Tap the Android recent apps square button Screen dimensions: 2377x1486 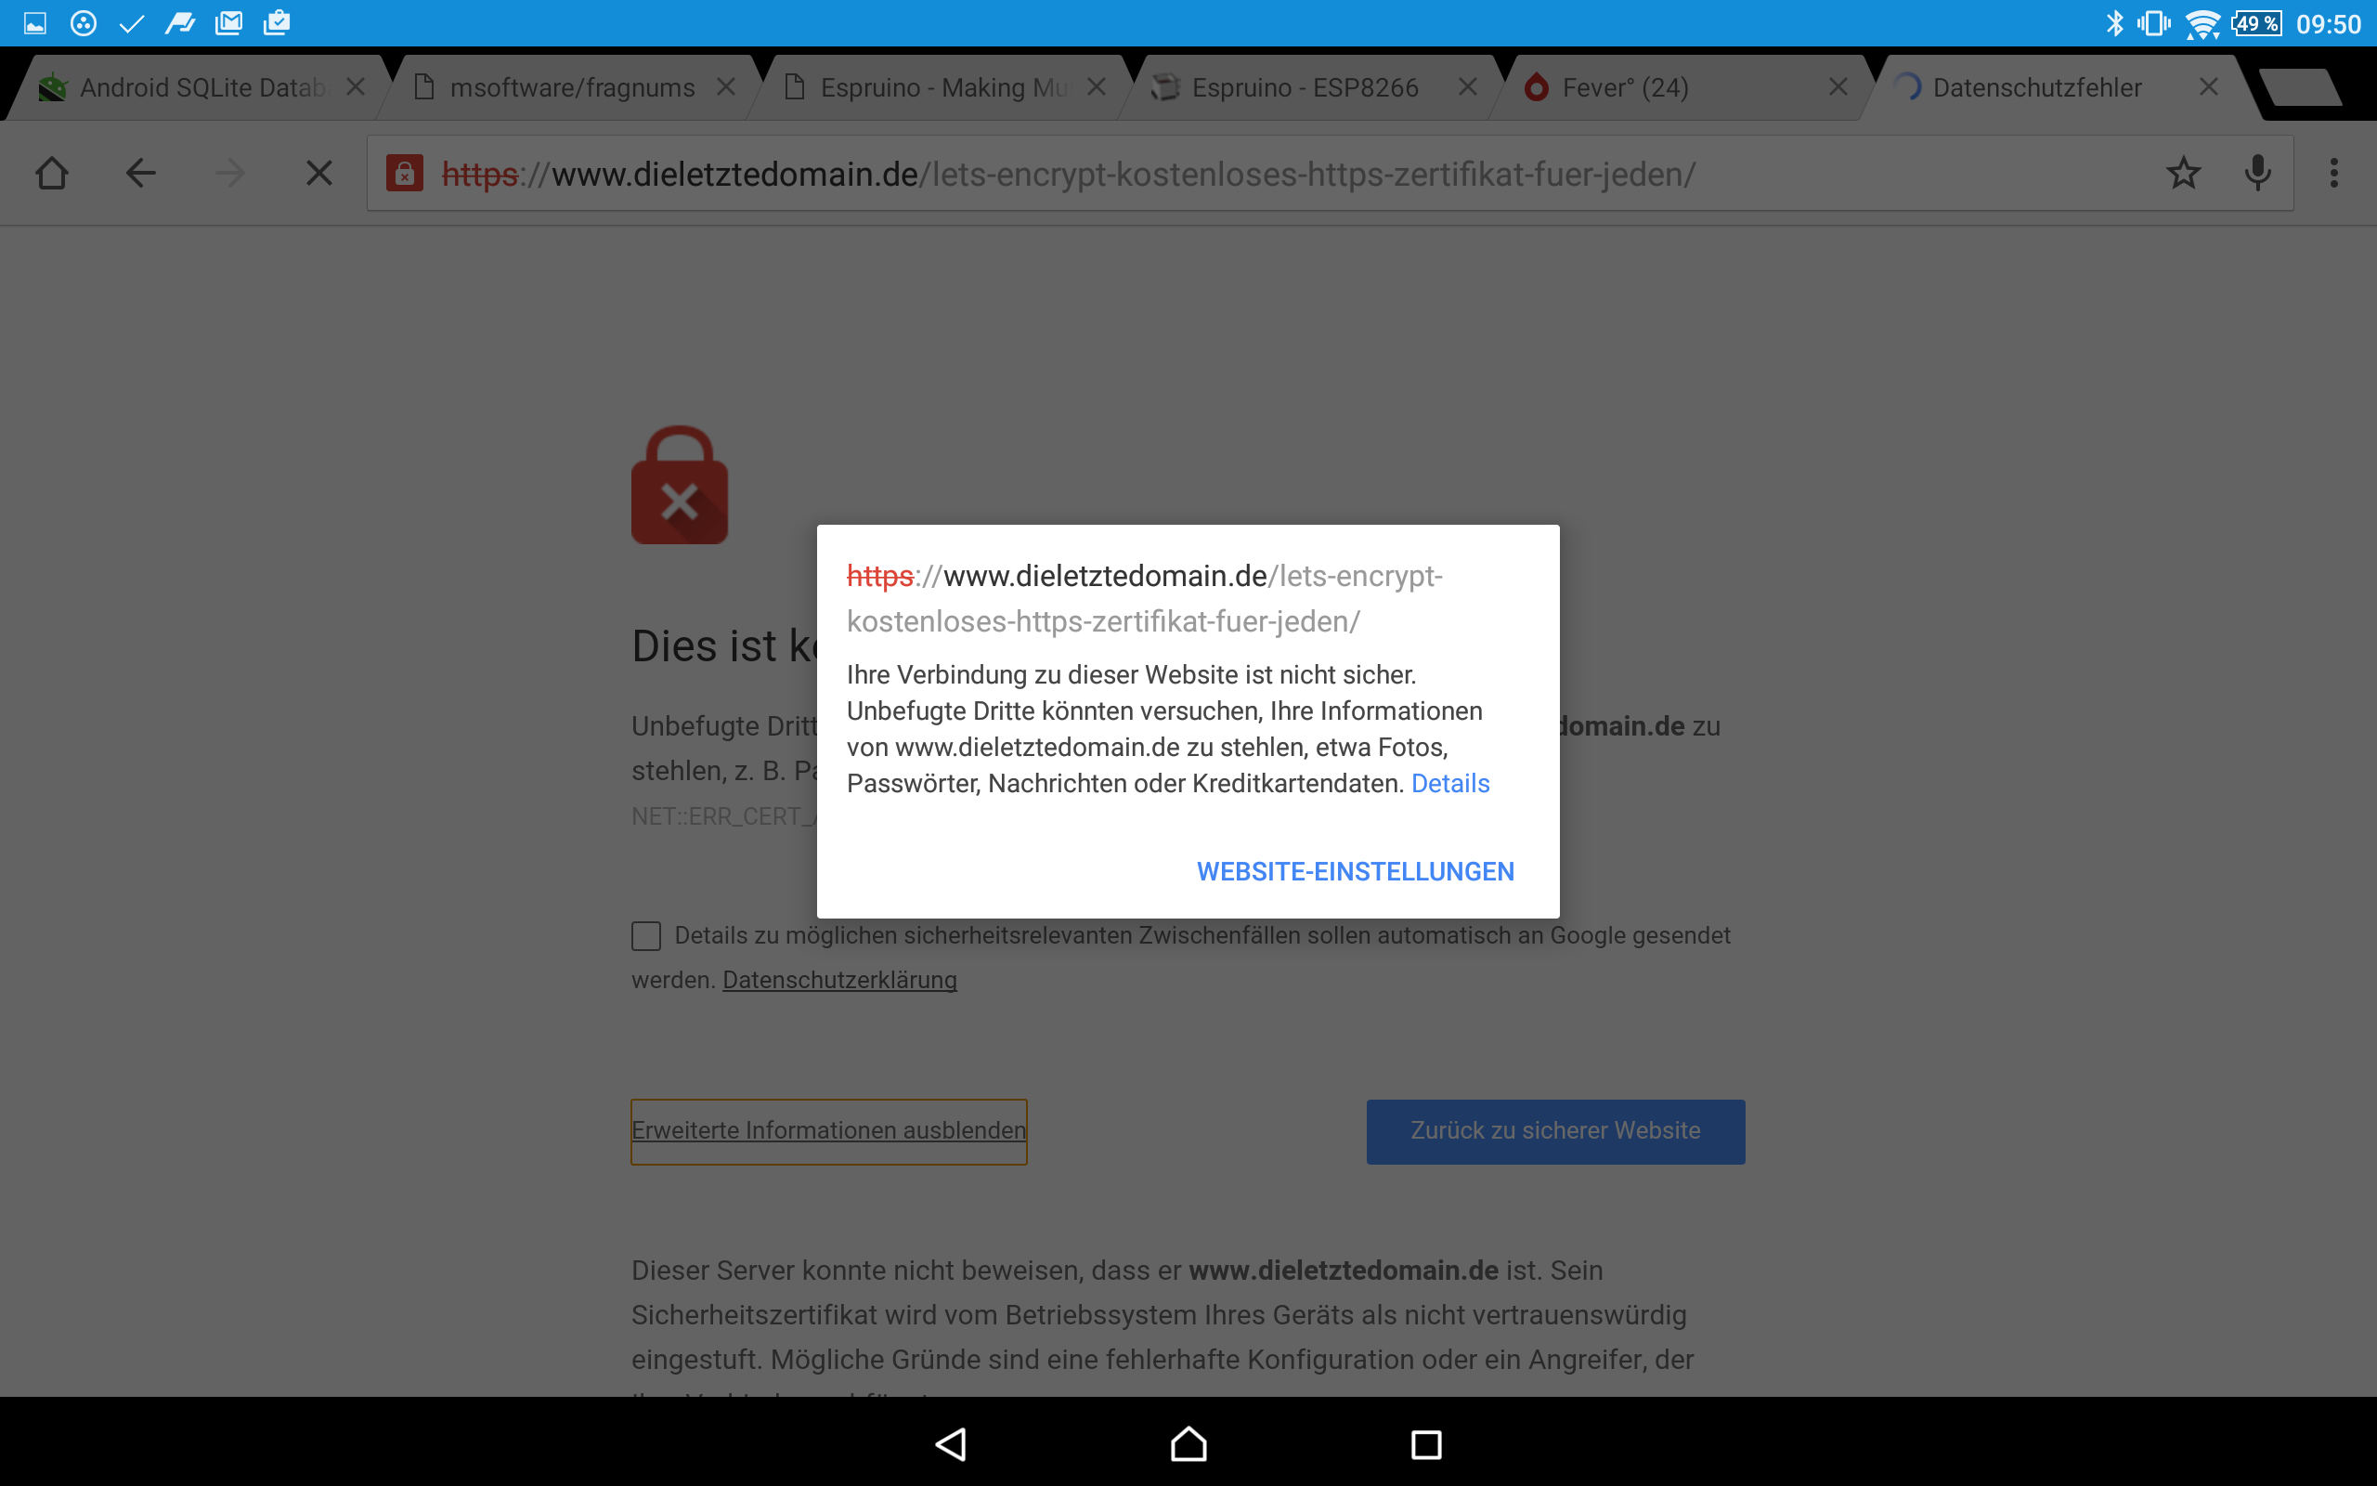click(1426, 1443)
